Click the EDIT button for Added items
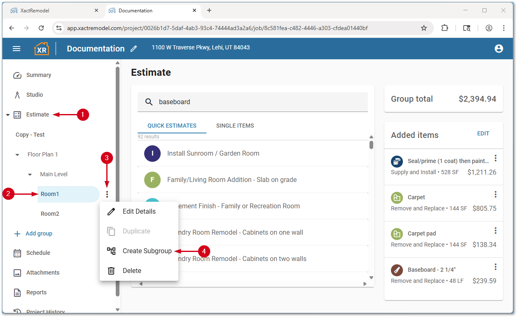This screenshot has width=517, height=317. coord(483,133)
